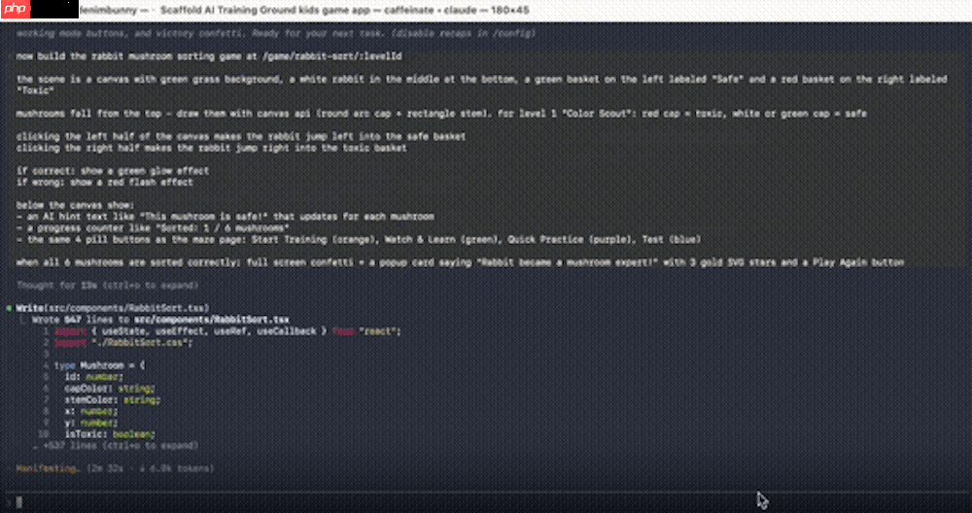The width and height of the screenshot is (972, 513).
Task: Expand the 'Thought for' collapsed line
Action: (x=107, y=286)
